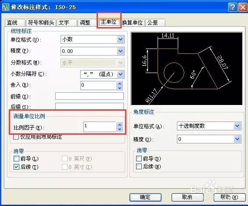
Task: Select the 主单位 tab
Action: [109, 22]
